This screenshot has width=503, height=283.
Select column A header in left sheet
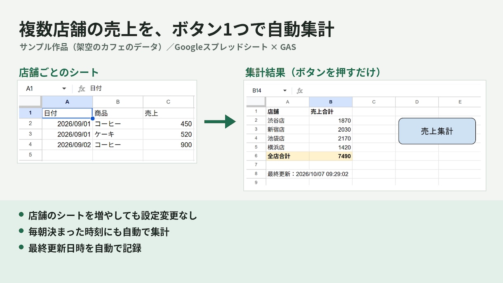tap(67, 102)
